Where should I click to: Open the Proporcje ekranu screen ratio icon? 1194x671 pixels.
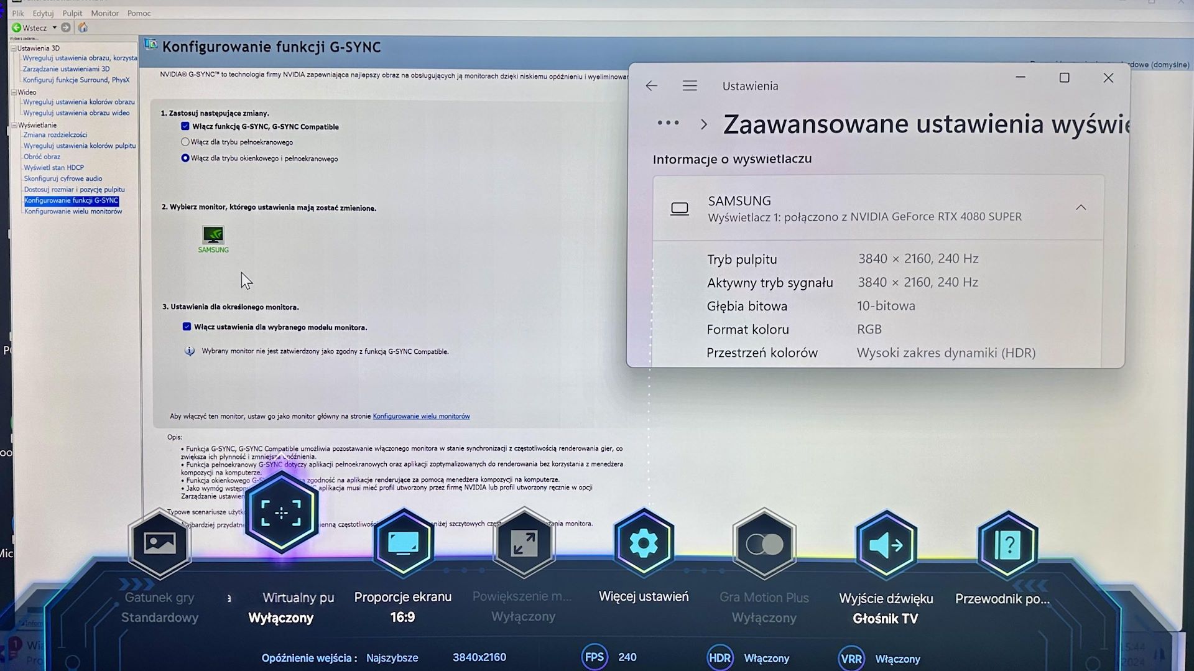click(x=403, y=544)
